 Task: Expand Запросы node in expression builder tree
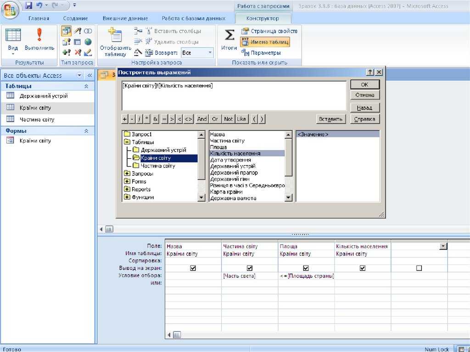(x=127, y=173)
